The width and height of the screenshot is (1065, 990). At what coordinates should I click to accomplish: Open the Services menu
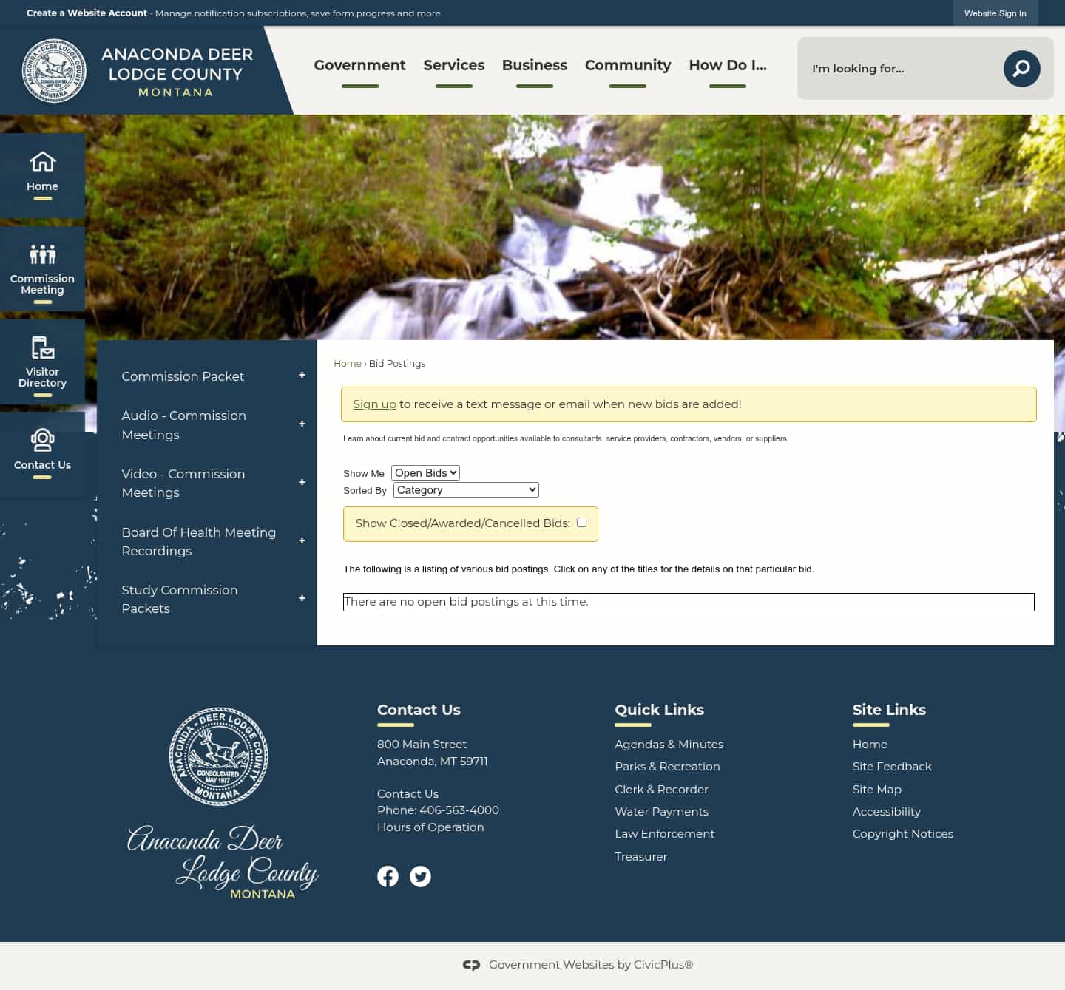[x=454, y=65]
